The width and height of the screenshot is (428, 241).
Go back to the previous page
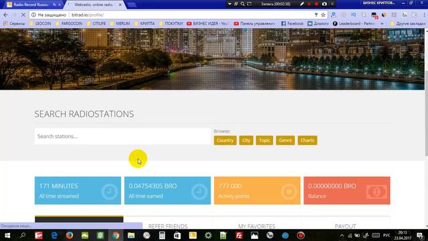pos(6,15)
